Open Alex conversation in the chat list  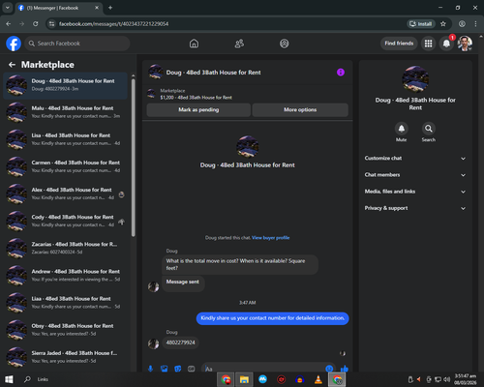pyautogui.click(x=65, y=194)
